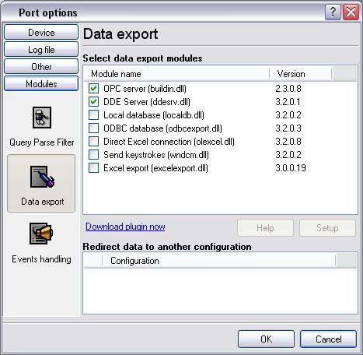Check Excel export (excelexport.dll) module
The width and height of the screenshot is (363, 355).
93,168
